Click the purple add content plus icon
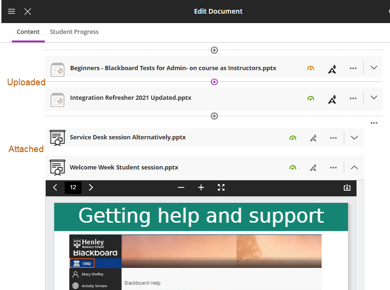Image resolution: width=390 pixels, height=290 pixels. 214,82
